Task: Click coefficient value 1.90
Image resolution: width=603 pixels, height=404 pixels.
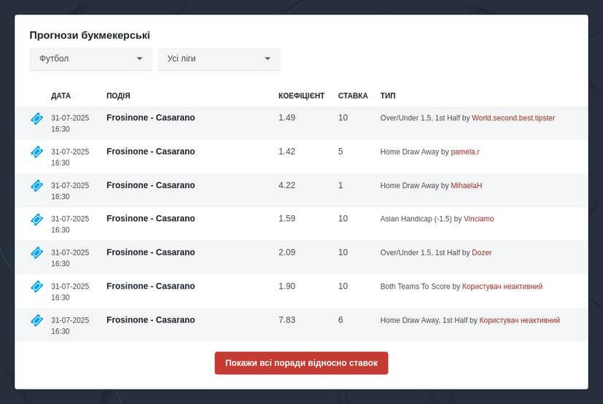Action: pyautogui.click(x=287, y=287)
